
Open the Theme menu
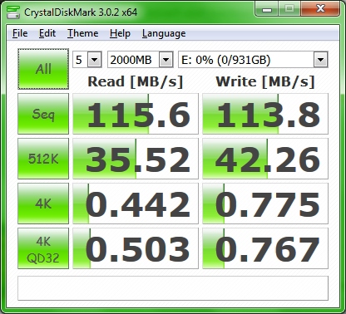83,33
